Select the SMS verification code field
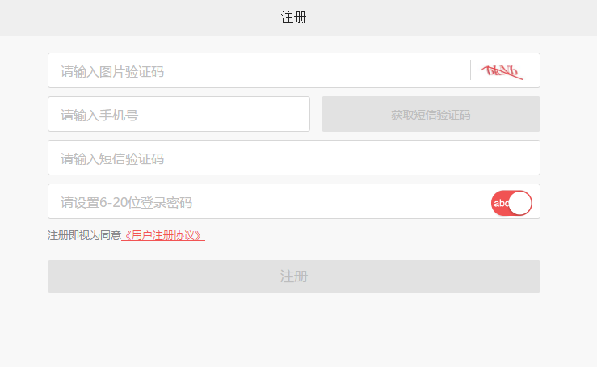The height and width of the screenshot is (367, 597). [293, 158]
